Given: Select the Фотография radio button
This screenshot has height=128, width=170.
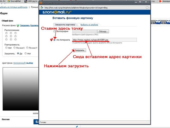Looking at the screenshot, I should tap(54, 31).
